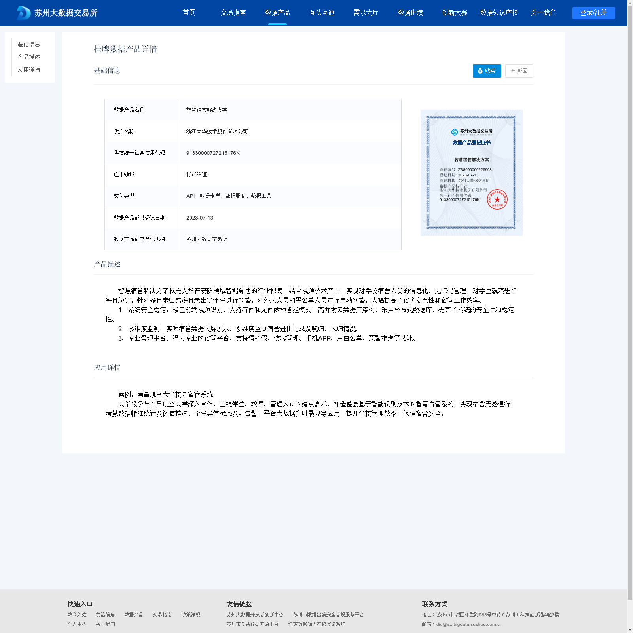Jump to 产品描述 in the sidebar
Image resolution: width=633 pixels, height=633 pixels.
(x=29, y=57)
